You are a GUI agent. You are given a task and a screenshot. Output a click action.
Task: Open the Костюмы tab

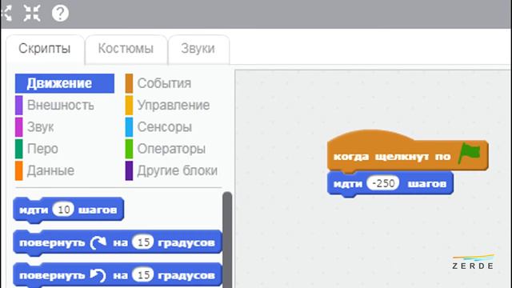click(x=126, y=49)
